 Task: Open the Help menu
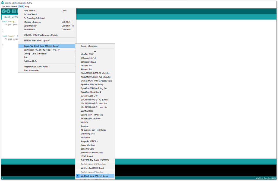coord(27,6)
